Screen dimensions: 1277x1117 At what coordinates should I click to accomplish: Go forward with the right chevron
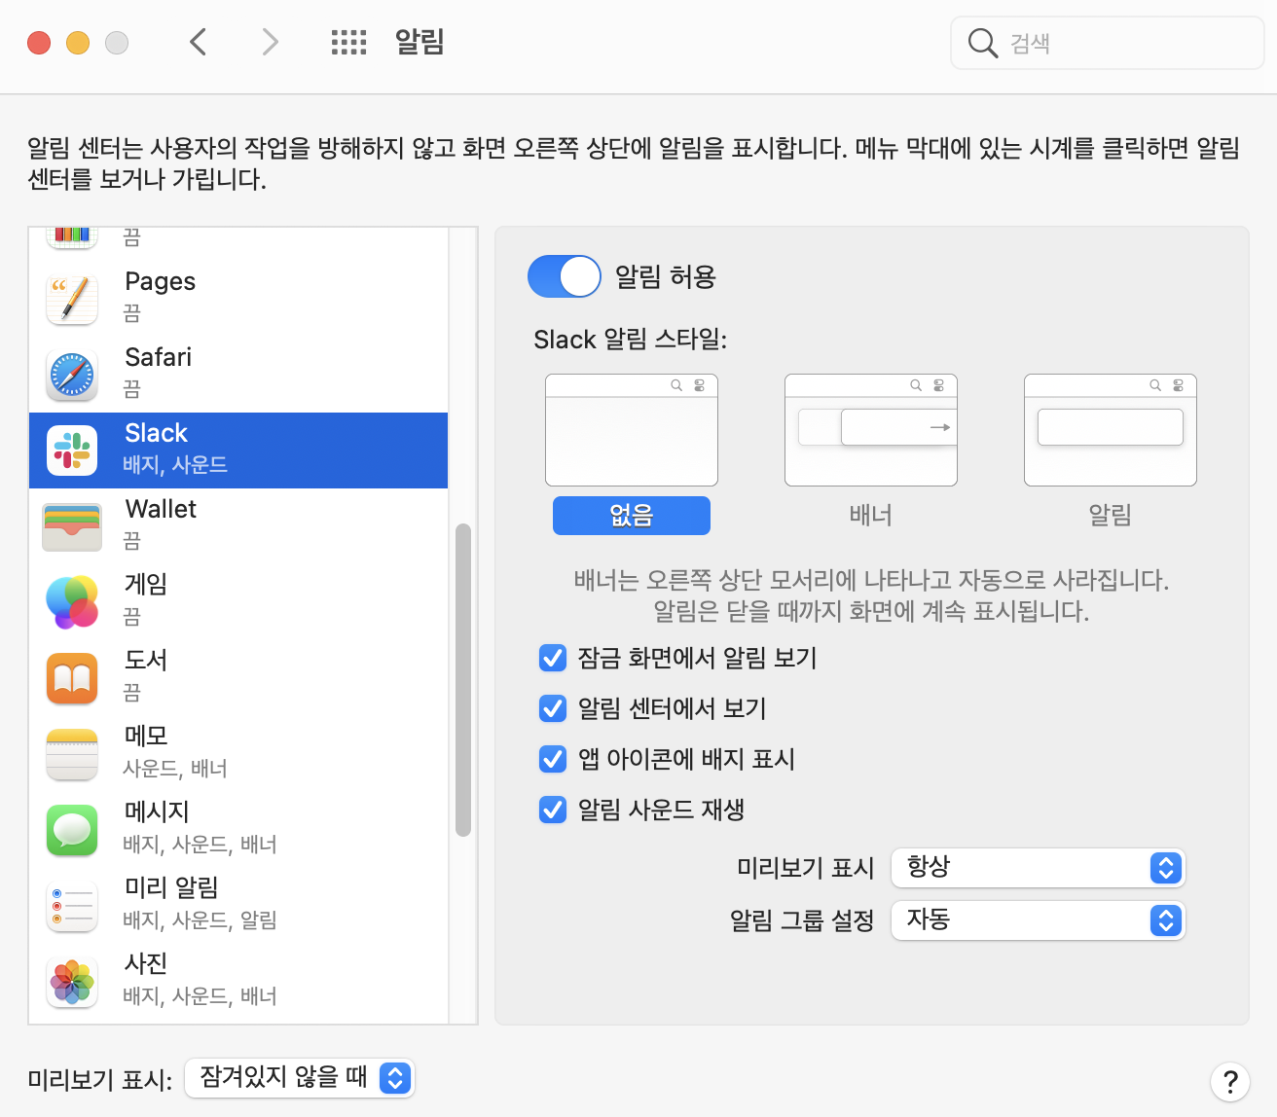click(x=270, y=42)
